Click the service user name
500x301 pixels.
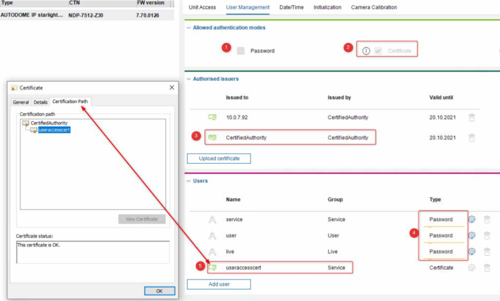[234, 219]
